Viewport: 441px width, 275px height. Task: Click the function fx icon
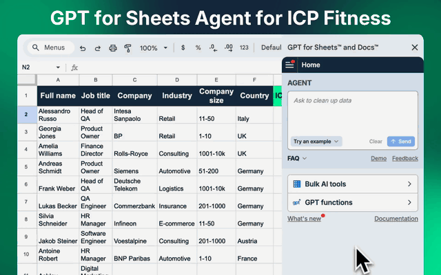[74, 67]
